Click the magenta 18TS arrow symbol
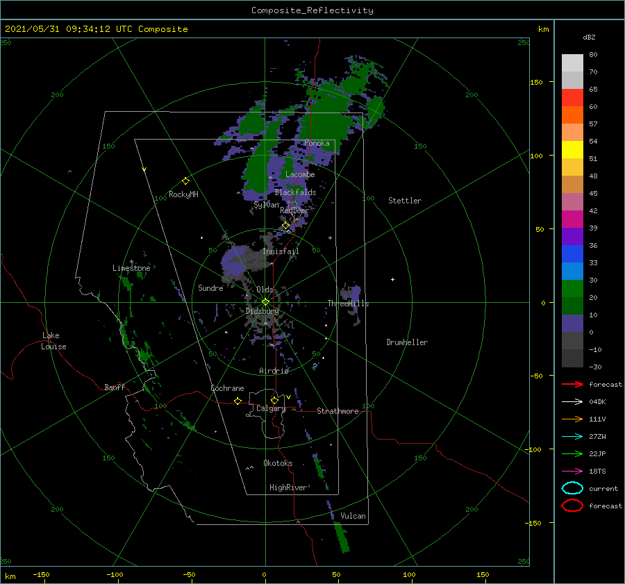625x584 pixels. [572, 472]
